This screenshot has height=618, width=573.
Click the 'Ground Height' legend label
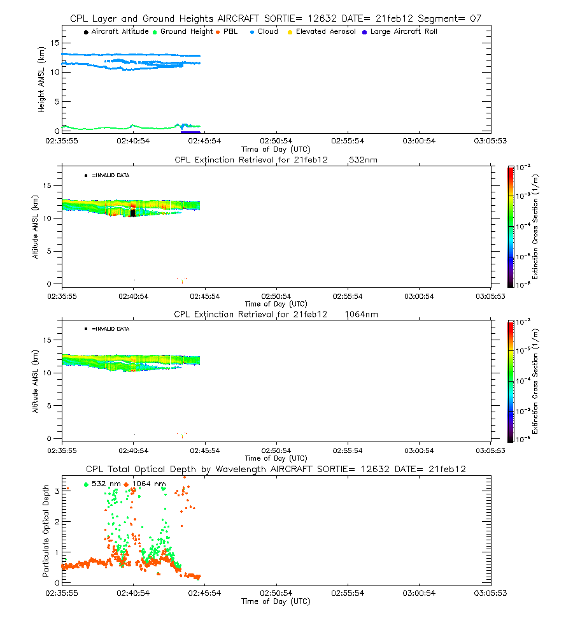click(x=187, y=31)
